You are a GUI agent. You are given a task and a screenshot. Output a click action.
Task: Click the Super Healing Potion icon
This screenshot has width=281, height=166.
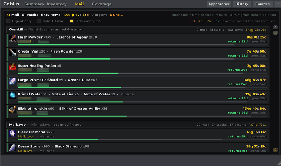coord(13,67)
